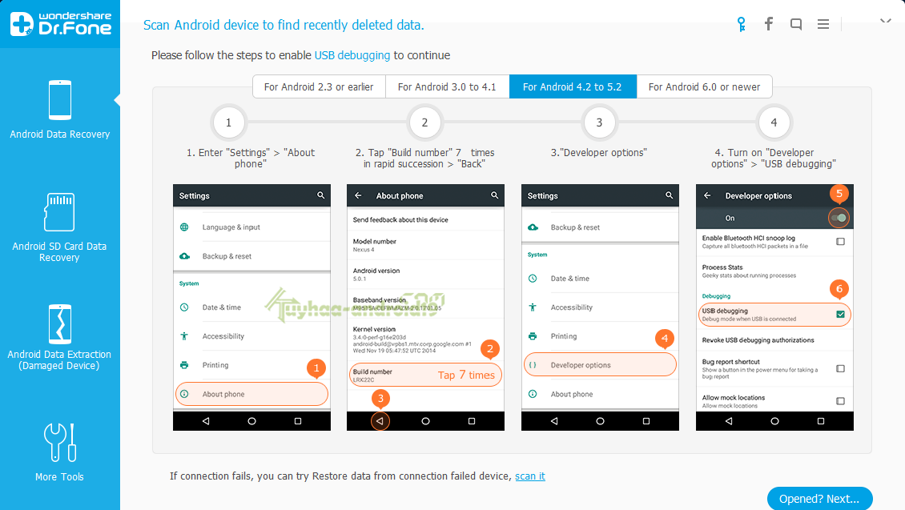Open the hamburger menu icon

click(x=823, y=24)
